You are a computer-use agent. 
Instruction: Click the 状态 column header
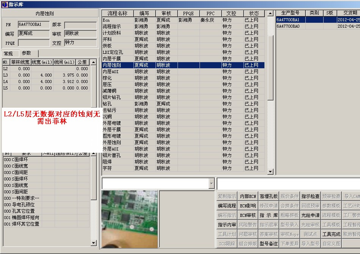[x=254, y=14]
